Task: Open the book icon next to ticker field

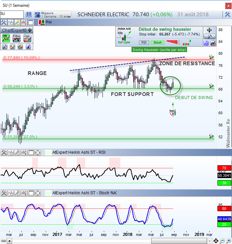Action: 29,15
